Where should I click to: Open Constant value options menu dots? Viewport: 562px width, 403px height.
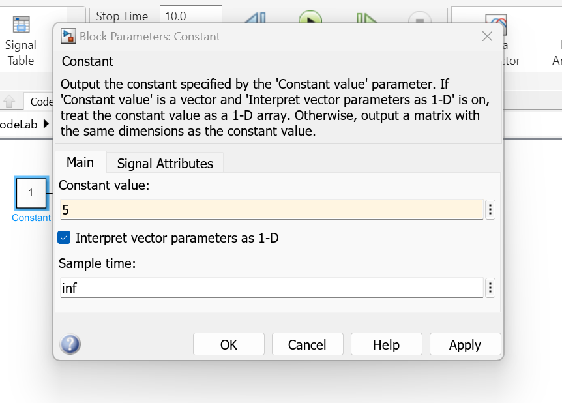pyautogui.click(x=491, y=209)
